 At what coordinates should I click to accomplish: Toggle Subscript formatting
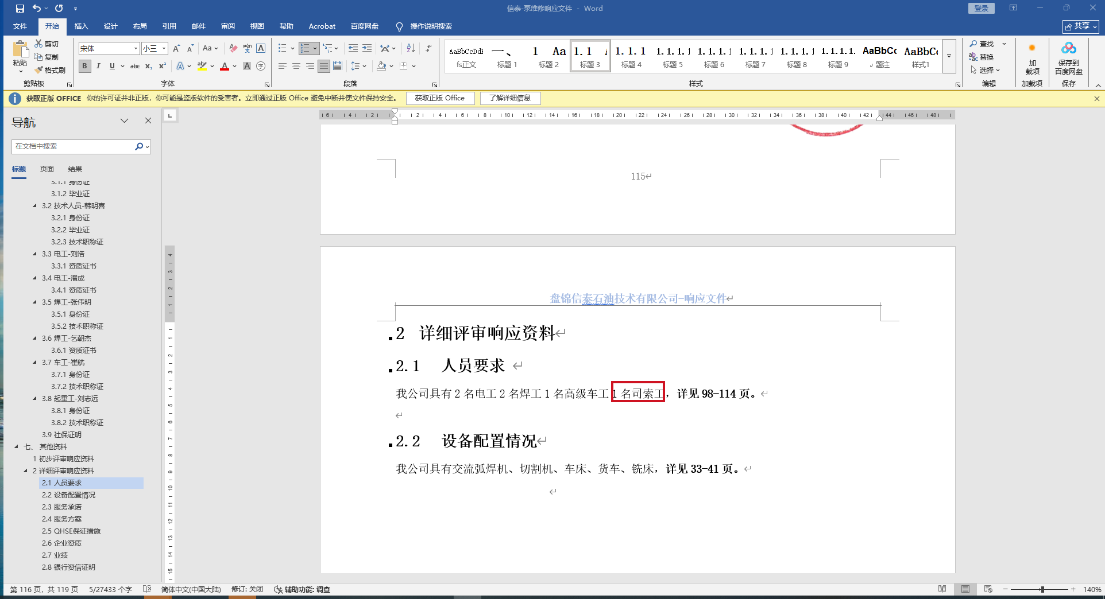point(149,66)
